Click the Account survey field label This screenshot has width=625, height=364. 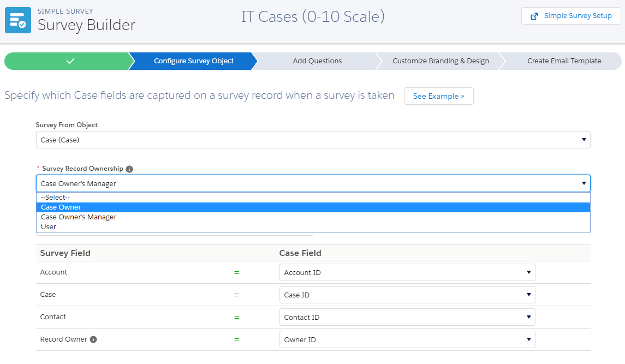(53, 272)
